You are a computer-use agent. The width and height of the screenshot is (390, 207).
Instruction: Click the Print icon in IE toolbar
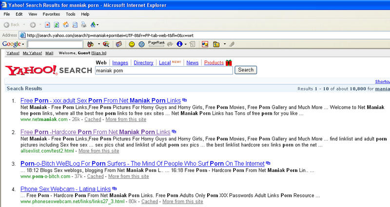click(83, 24)
